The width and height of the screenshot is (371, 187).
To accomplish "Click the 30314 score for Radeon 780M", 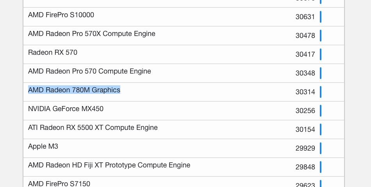I will 305,92.
